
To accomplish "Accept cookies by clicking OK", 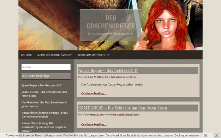I will click(x=206, y=135).
